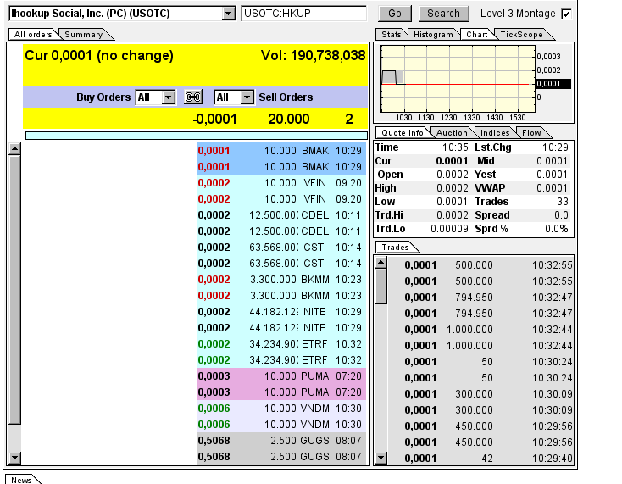
Task: Switch to the Summary tab
Action: 84,35
